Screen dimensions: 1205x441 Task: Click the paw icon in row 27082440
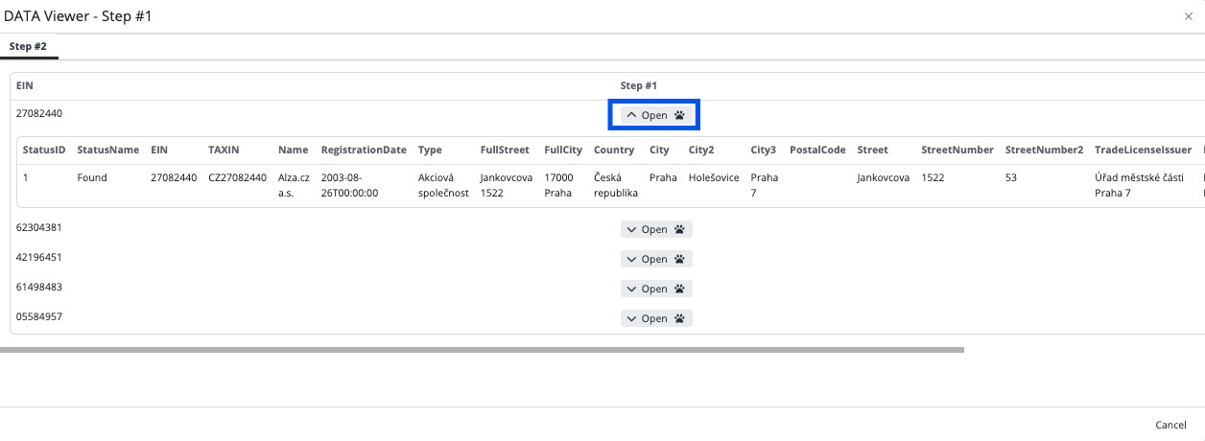pos(679,115)
